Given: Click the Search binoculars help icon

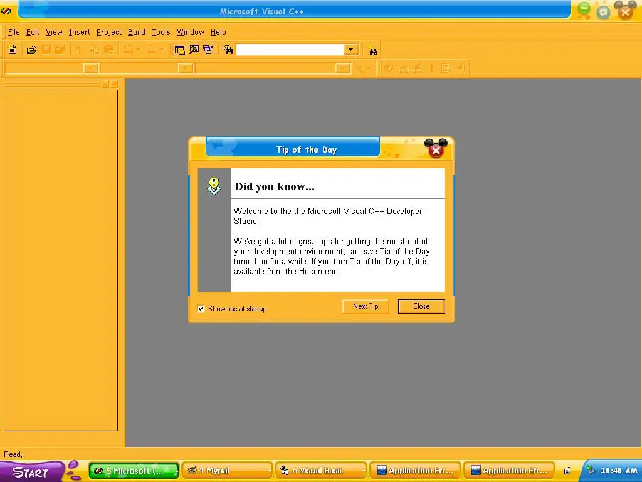Looking at the screenshot, I should tap(372, 50).
